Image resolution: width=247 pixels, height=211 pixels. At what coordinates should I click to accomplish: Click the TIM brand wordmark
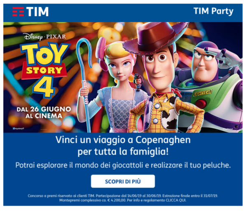point(37,12)
